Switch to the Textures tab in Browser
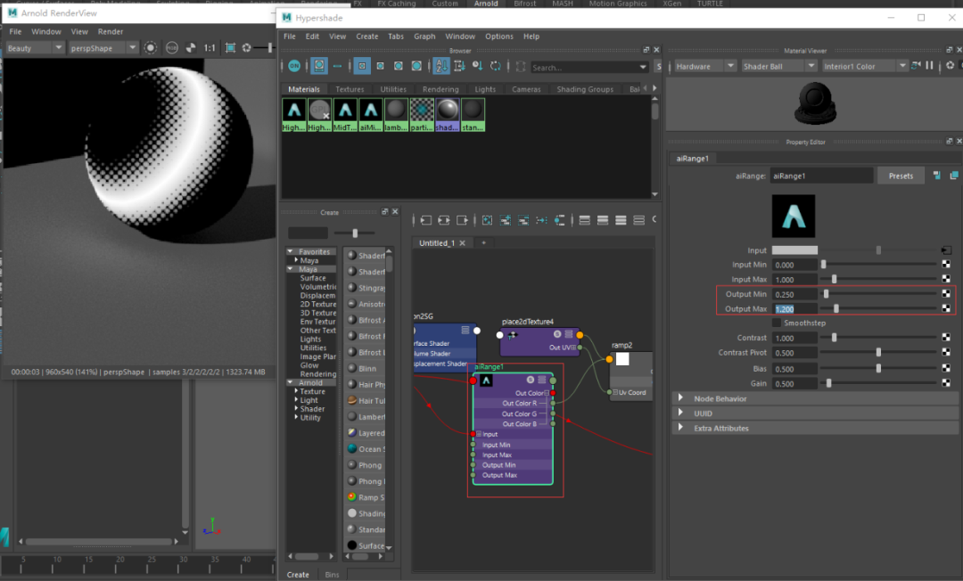This screenshot has width=963, height=581. point(350,89)
